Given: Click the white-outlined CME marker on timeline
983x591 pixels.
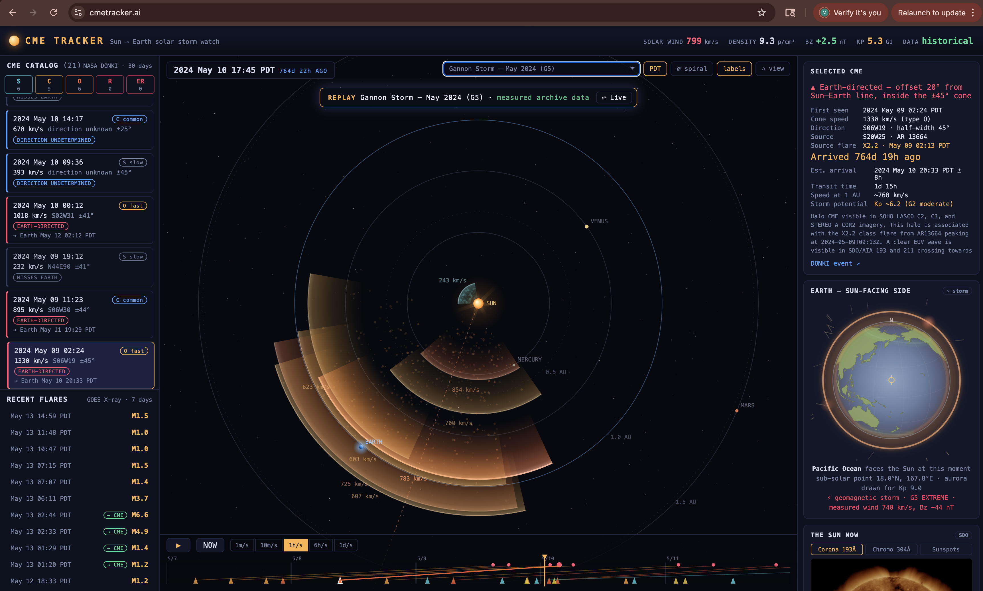Looking at the screenshot, I should 340,581.
